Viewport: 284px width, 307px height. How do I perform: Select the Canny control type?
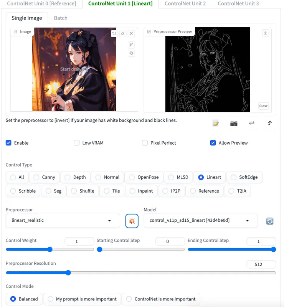tap(44, 177)
